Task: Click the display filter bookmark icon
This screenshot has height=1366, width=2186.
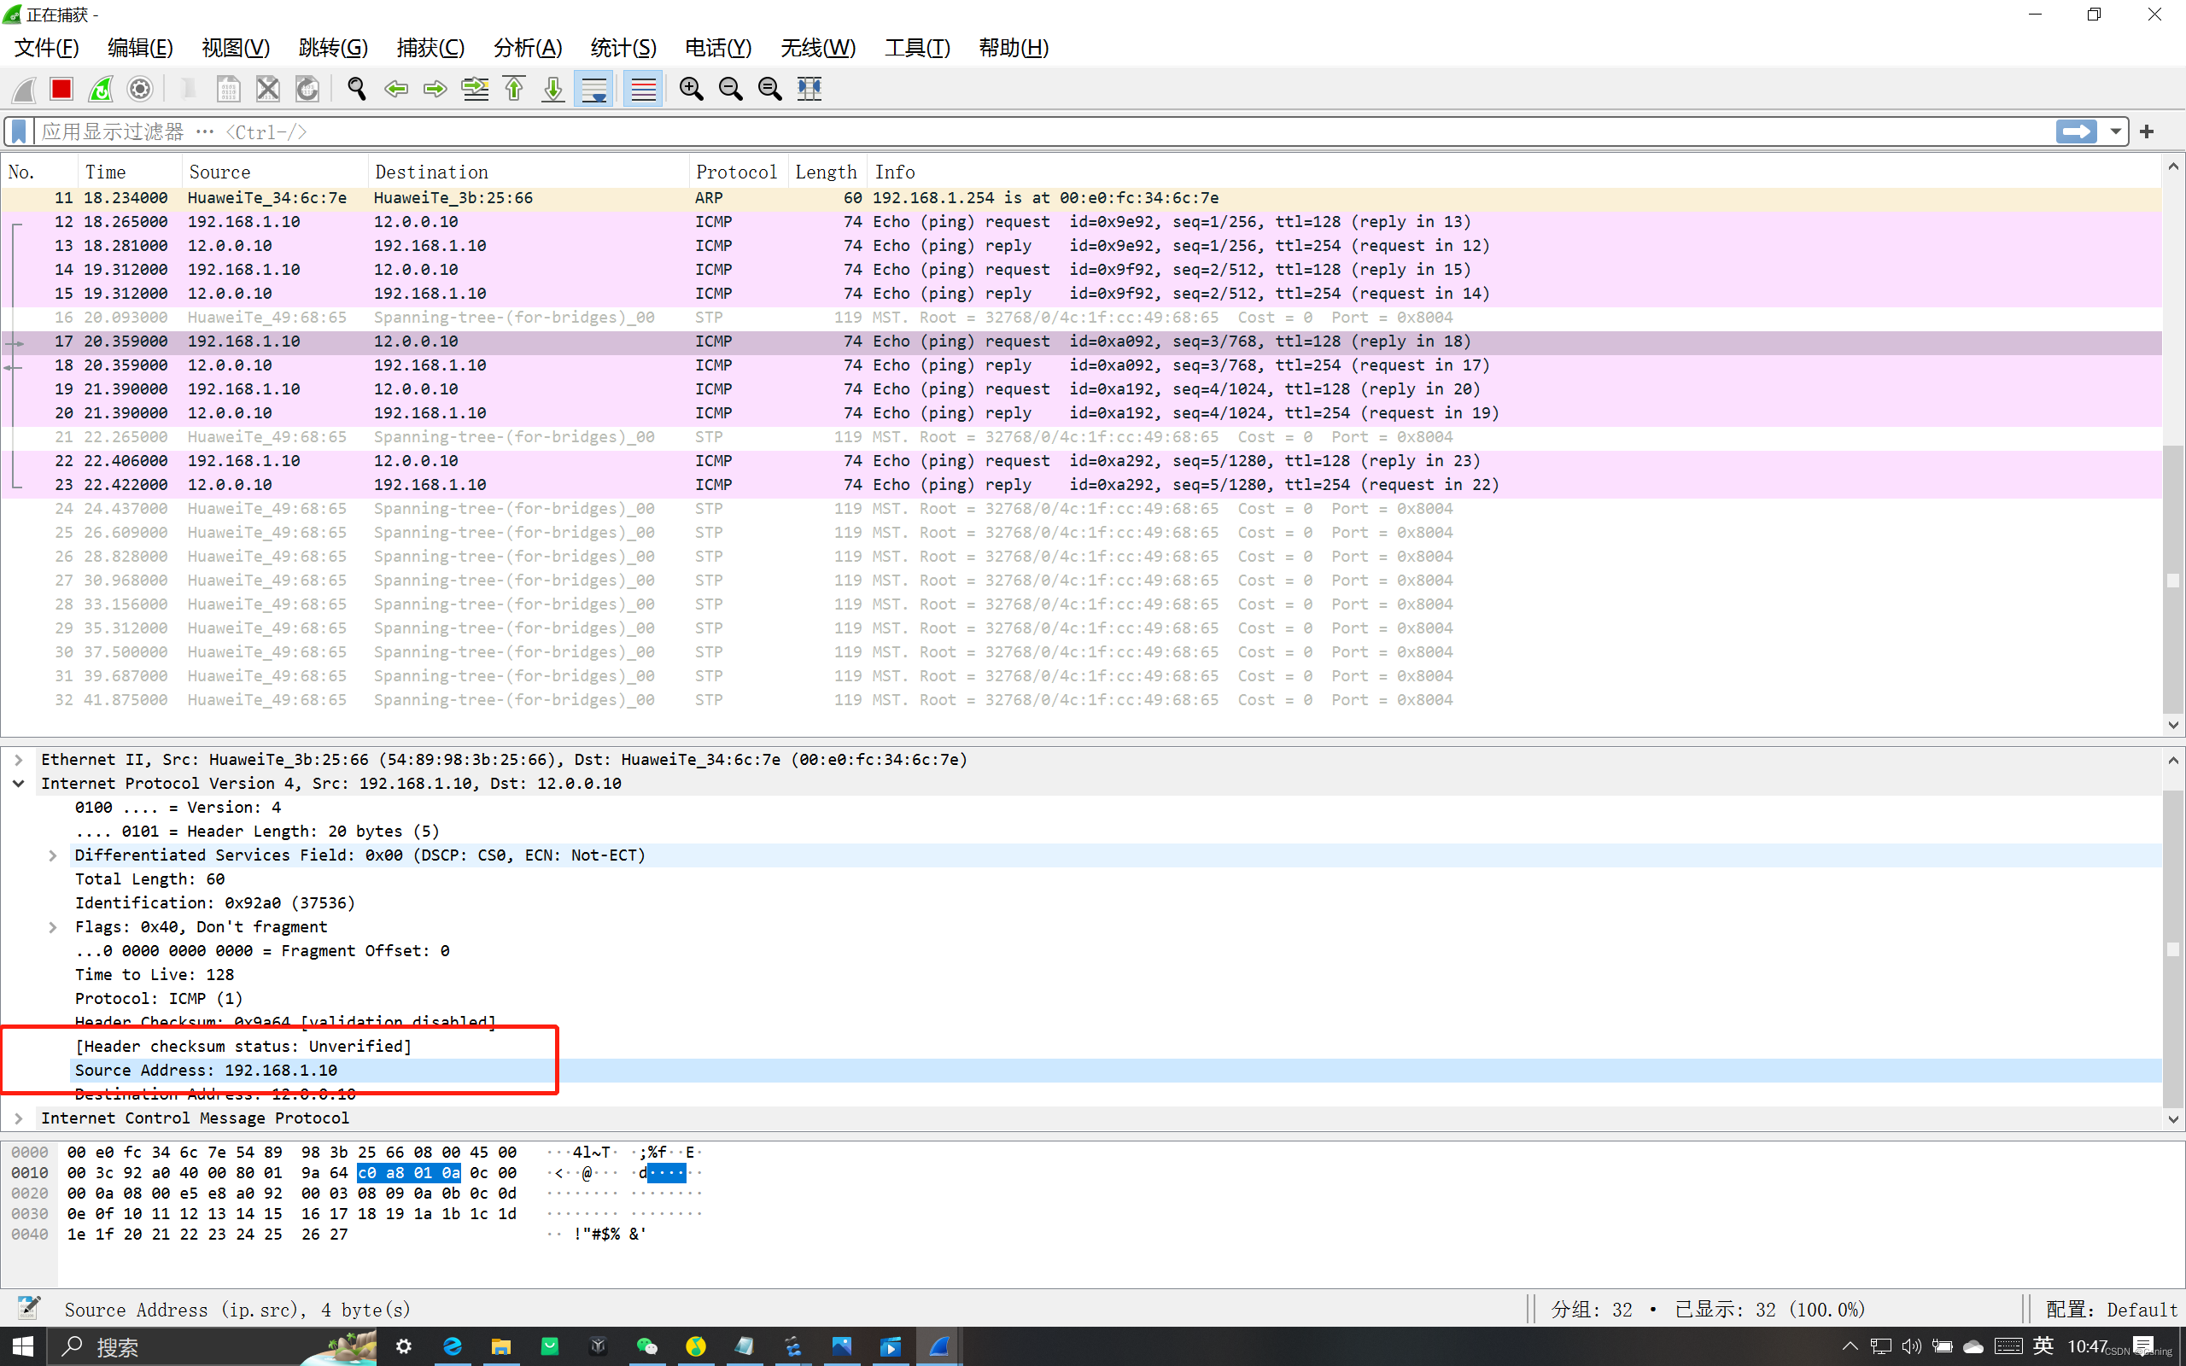Action: 18,131
